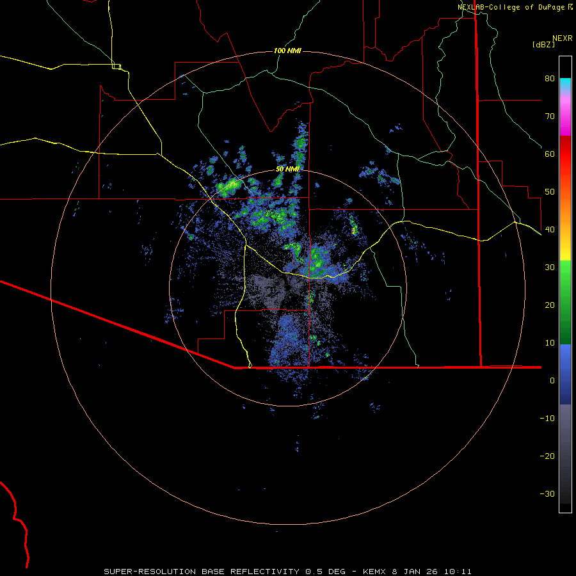
Task: Click the 50 NMI range ring label
Action: [287, 169]
